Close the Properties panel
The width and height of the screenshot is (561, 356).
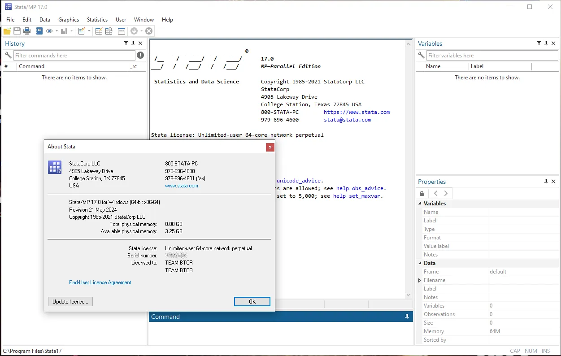(553, 182)
